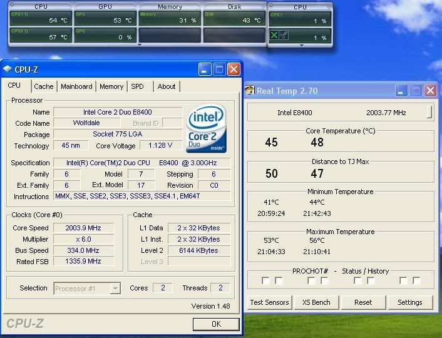Click the small button beside 2003.77 MHz
This screenshot has height=338, width=442.
pyautogui.click(x=429, y=112)
